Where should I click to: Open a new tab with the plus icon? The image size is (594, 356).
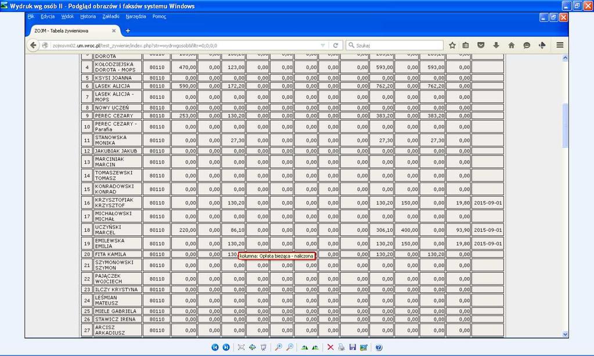pyautogui.click(x=128, y=31)
